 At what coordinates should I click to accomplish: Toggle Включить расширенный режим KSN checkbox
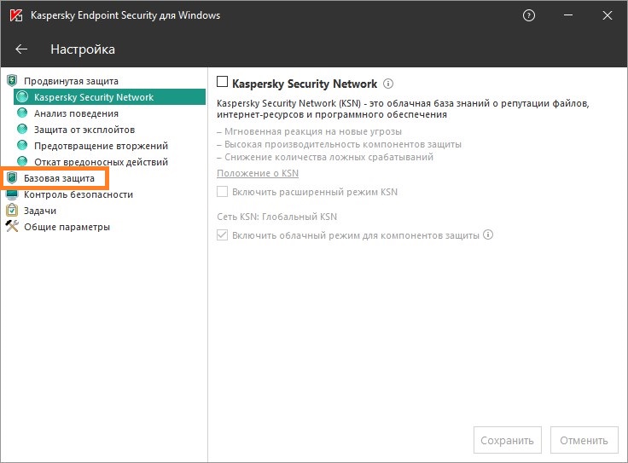pos(223,192)
